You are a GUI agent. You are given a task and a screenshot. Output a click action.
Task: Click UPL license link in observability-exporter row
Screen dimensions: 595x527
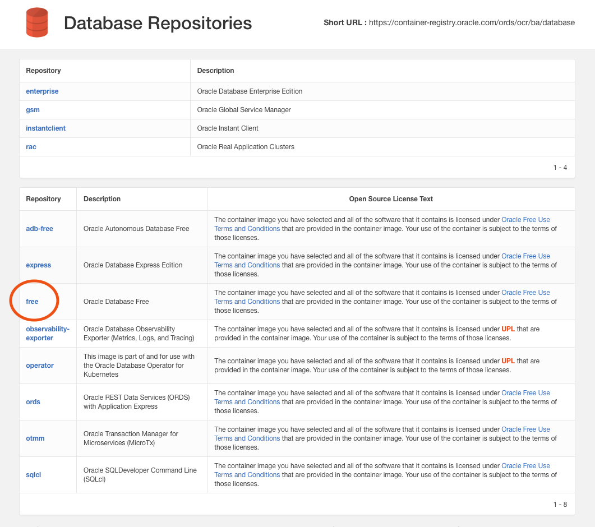tap(508, 329)
